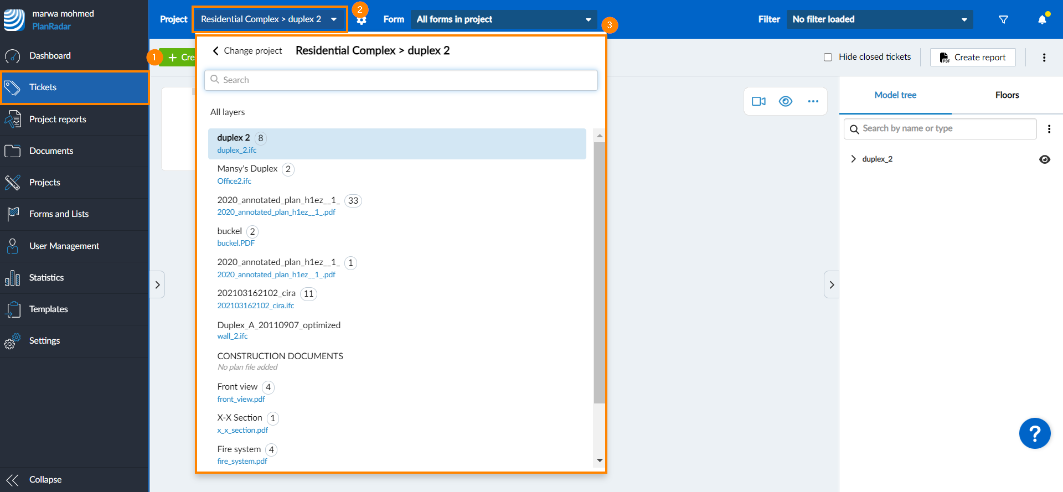The image size is (1063, 492).
Task: Switch to the Floors tab
Action: pos(1007,95)
